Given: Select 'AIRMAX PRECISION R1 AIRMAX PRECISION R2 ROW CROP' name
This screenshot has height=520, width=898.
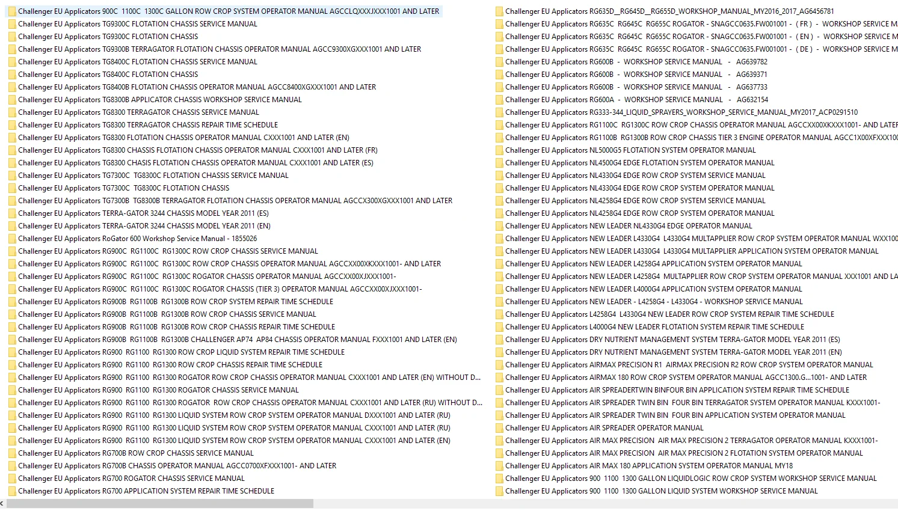Looking at the screenshot, I should (x=689, y=365).
